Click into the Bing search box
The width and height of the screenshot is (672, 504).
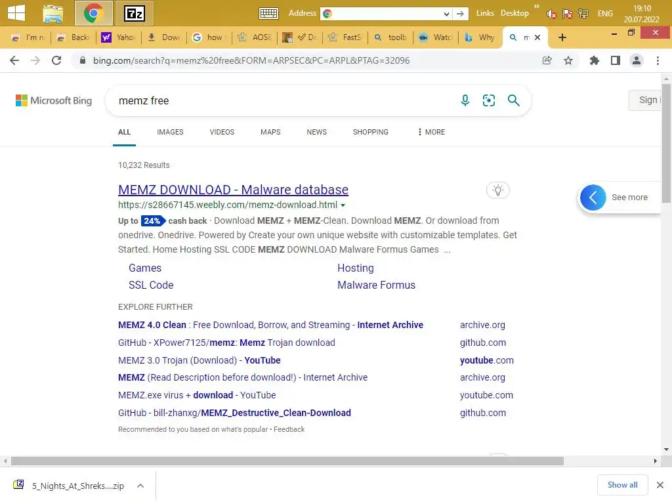click(283, 100)
